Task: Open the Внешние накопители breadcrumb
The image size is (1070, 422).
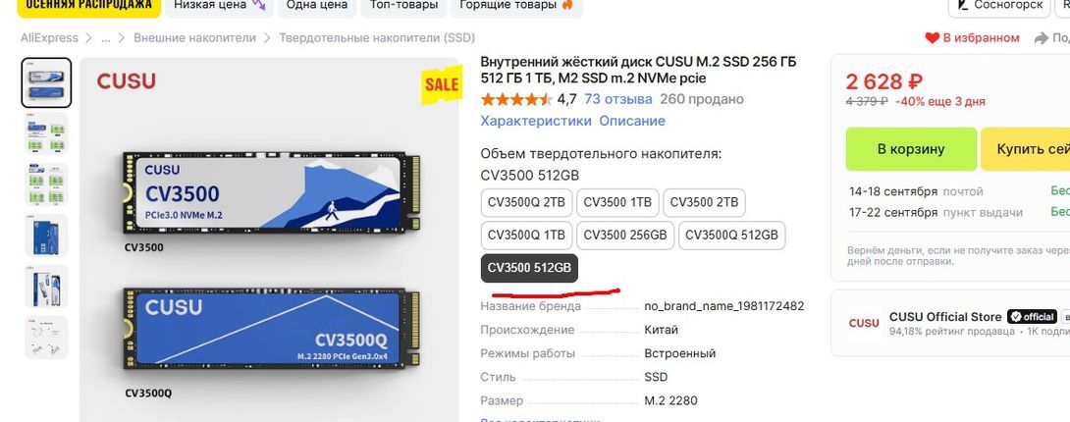Action: point(194,38)
